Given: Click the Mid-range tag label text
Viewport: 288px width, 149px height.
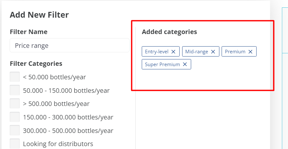Looking at the screenshot, I should click(x=197, y=52).
